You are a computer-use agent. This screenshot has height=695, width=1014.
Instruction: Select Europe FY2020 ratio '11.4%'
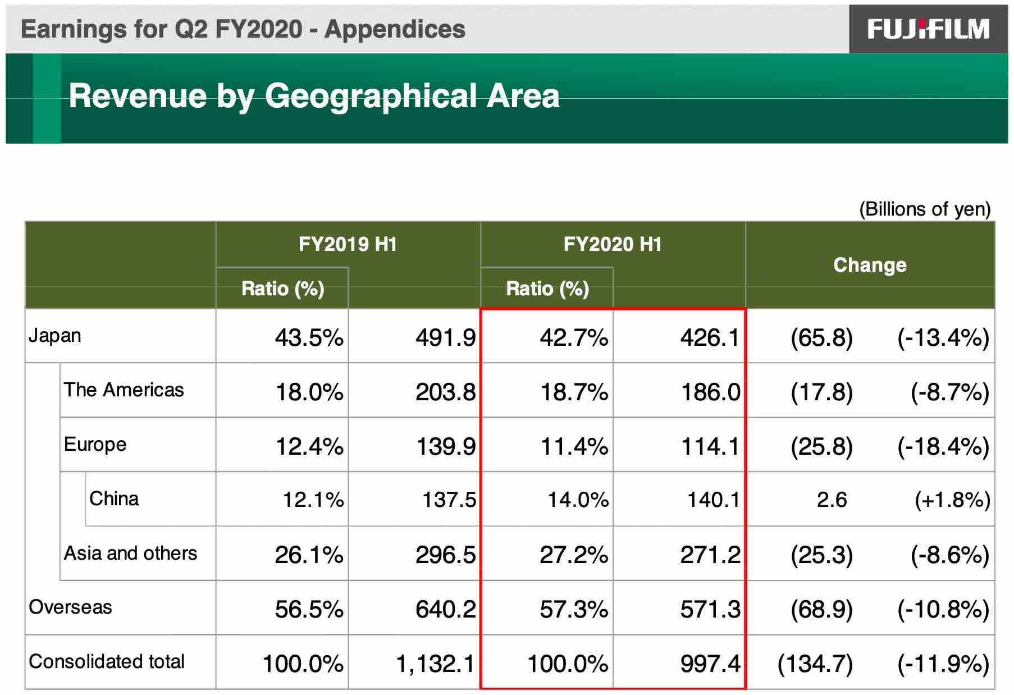(574, 446)
